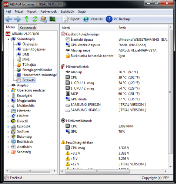Click scroll-down arrow of sensor list
This screenshot has height=185, width=177.
tap(170, 166)
